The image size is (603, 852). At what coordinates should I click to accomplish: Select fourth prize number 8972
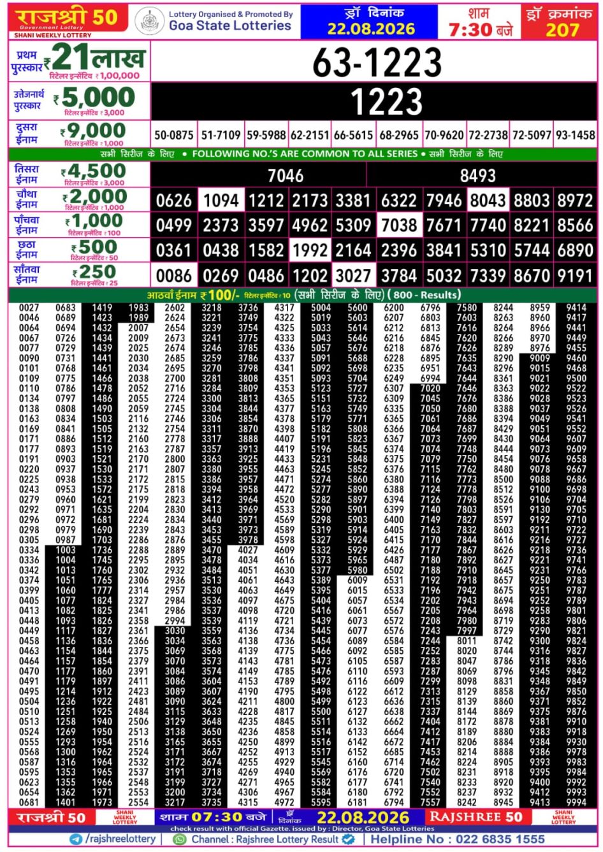575,200
